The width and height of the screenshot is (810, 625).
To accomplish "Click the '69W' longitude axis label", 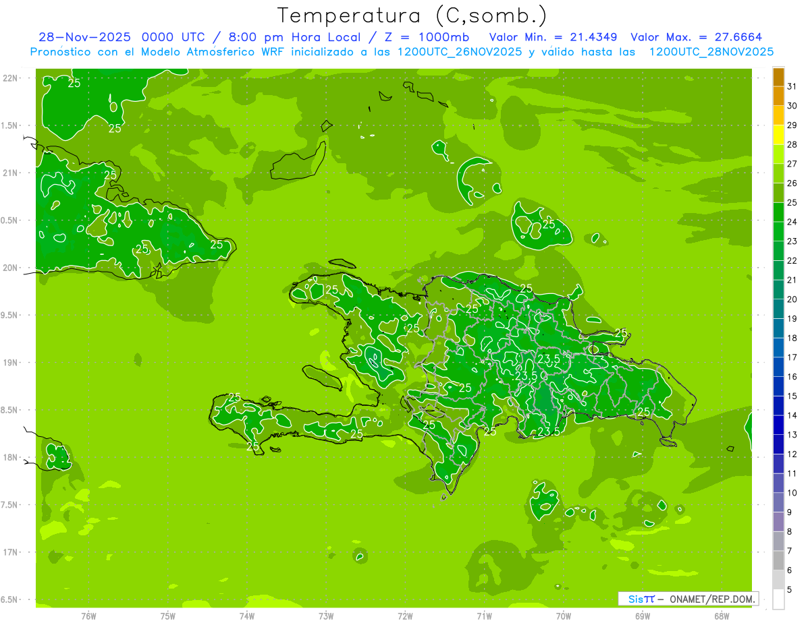I will [x=643, y=616].
